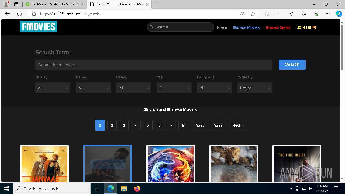This screenshot has height=194, width=345.
Task: Go to Home in site navigation
Action: [222, 27]
